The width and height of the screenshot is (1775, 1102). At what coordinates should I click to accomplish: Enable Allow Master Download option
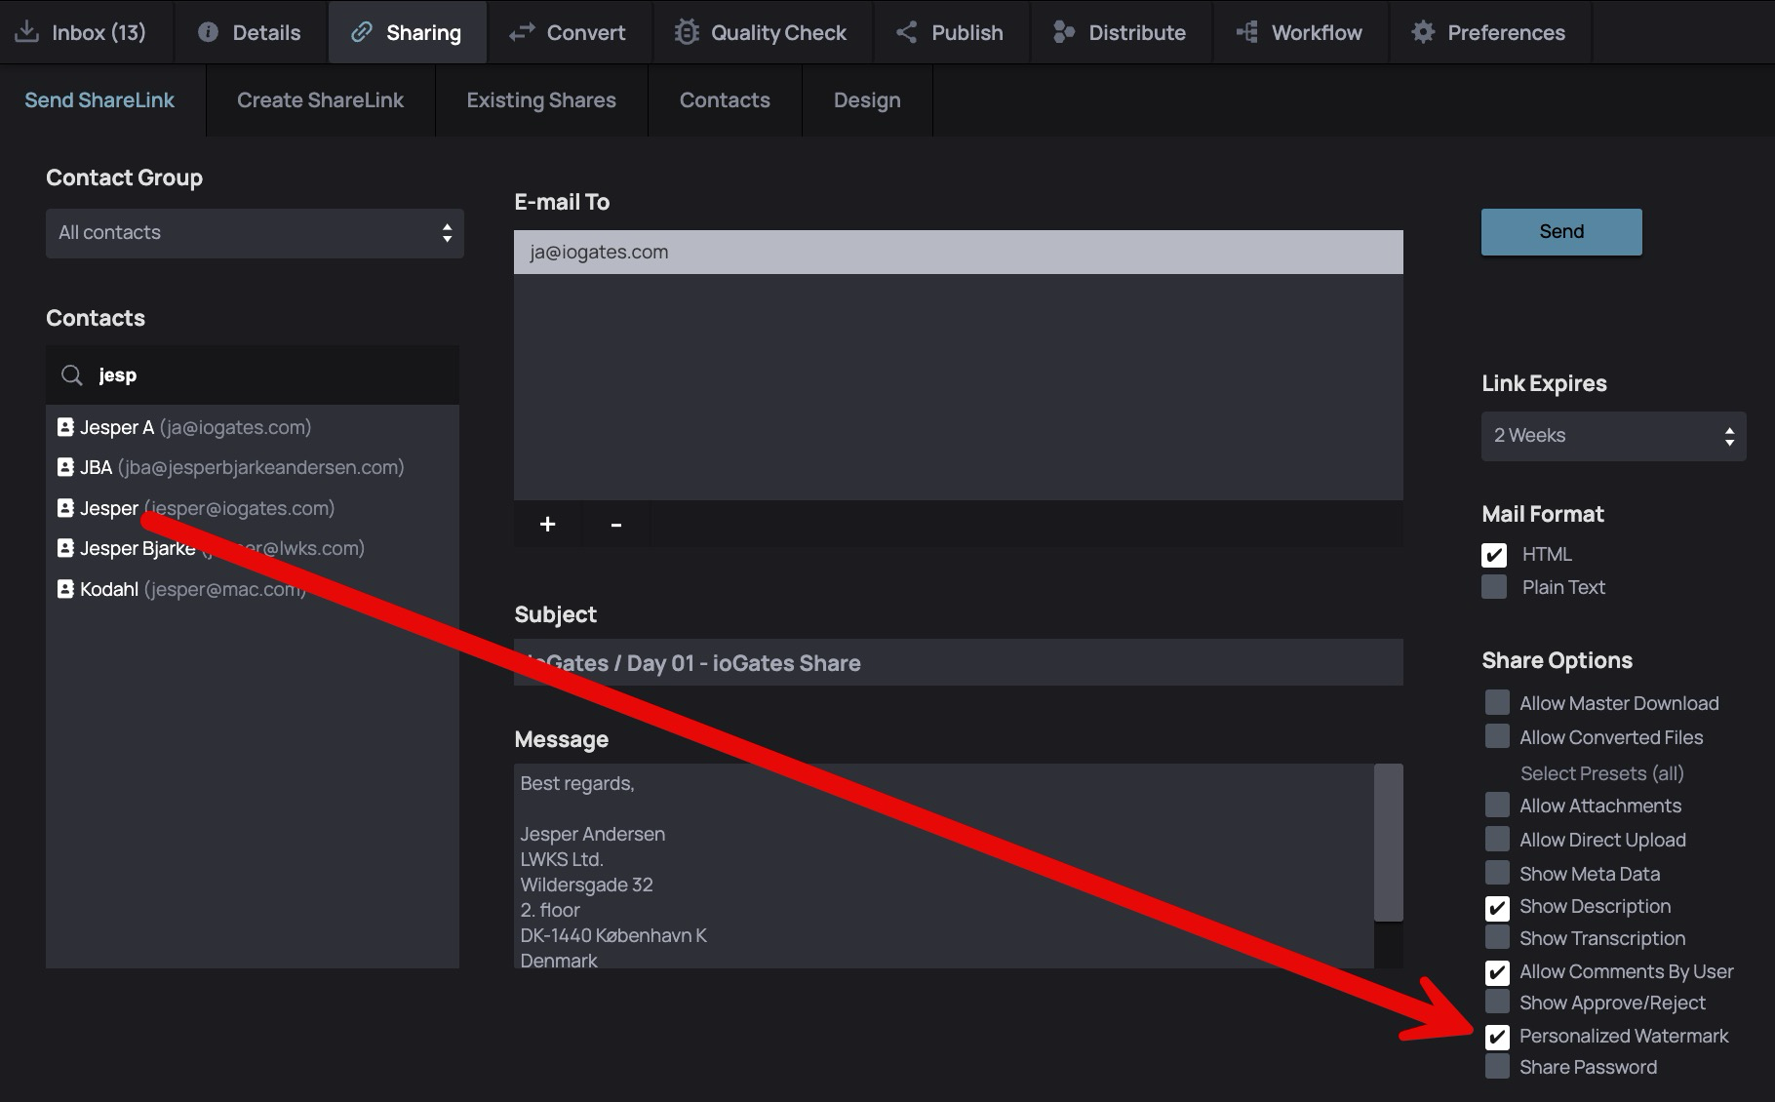pyautogui.click(x=1497, y=703)
